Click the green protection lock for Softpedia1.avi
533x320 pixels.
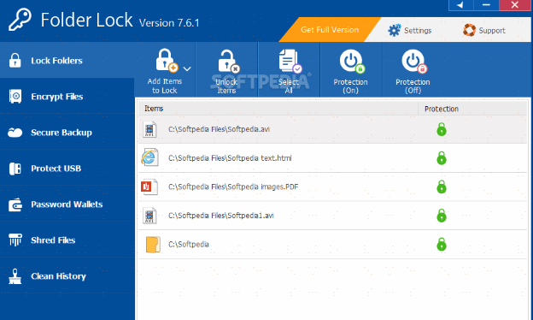442,216
